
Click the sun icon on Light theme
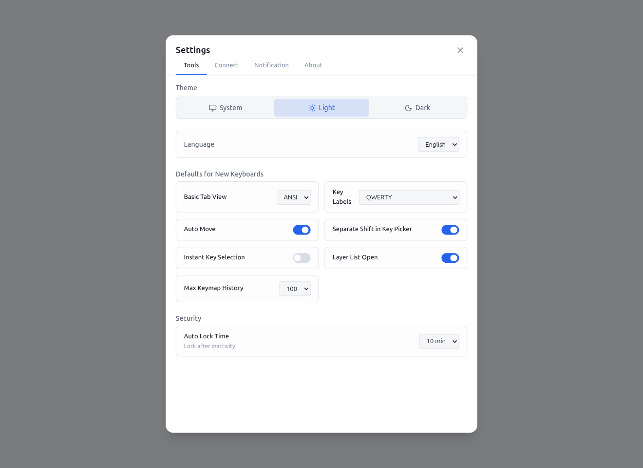pyautogui.click(x=311, y=107)
